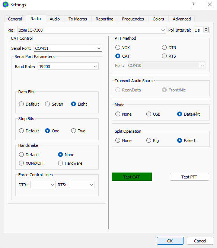Open the RTS force control dropdown
The height and width of the screenshot is (248, 217).
tap(82, 184)
